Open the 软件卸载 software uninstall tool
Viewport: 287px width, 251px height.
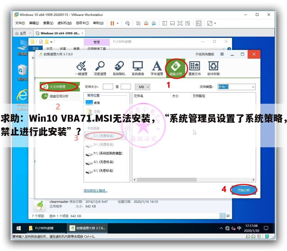[214, 68]
